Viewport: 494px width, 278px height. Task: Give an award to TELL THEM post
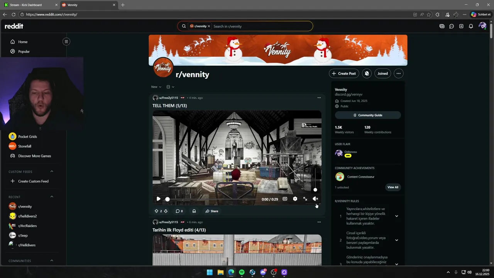(x=194, y=211)
